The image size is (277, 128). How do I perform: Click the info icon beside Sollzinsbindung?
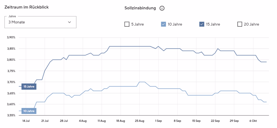click(x=162, y=8)
